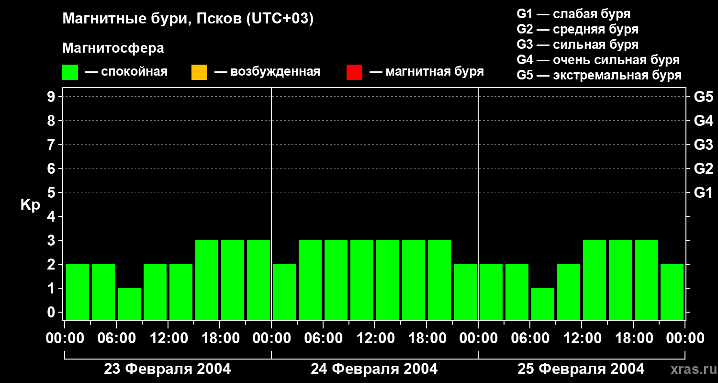Click the '25 Февраля 2004' date label
Image resolution: width=718 pixels, height=383 pixels.
(x=581, y=369)
